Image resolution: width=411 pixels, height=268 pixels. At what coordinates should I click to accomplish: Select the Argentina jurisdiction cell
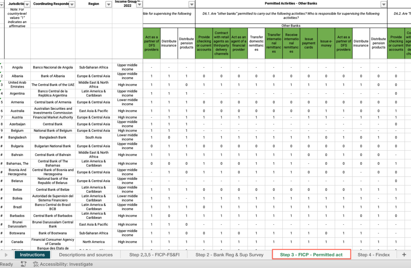[x=17, y=93]
